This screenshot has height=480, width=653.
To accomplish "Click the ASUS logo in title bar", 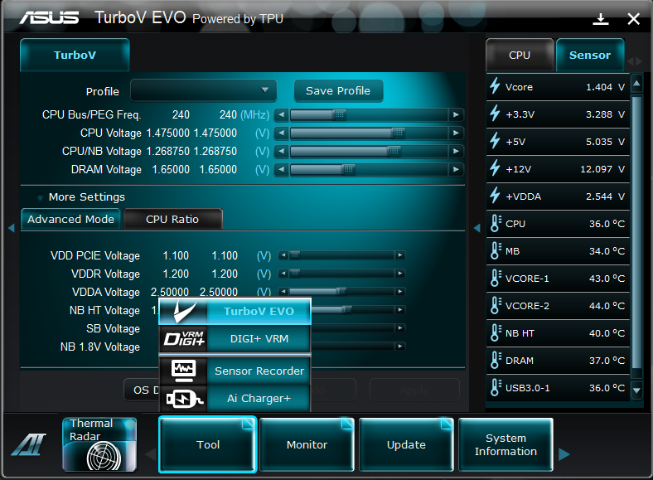I will point(49,17).
